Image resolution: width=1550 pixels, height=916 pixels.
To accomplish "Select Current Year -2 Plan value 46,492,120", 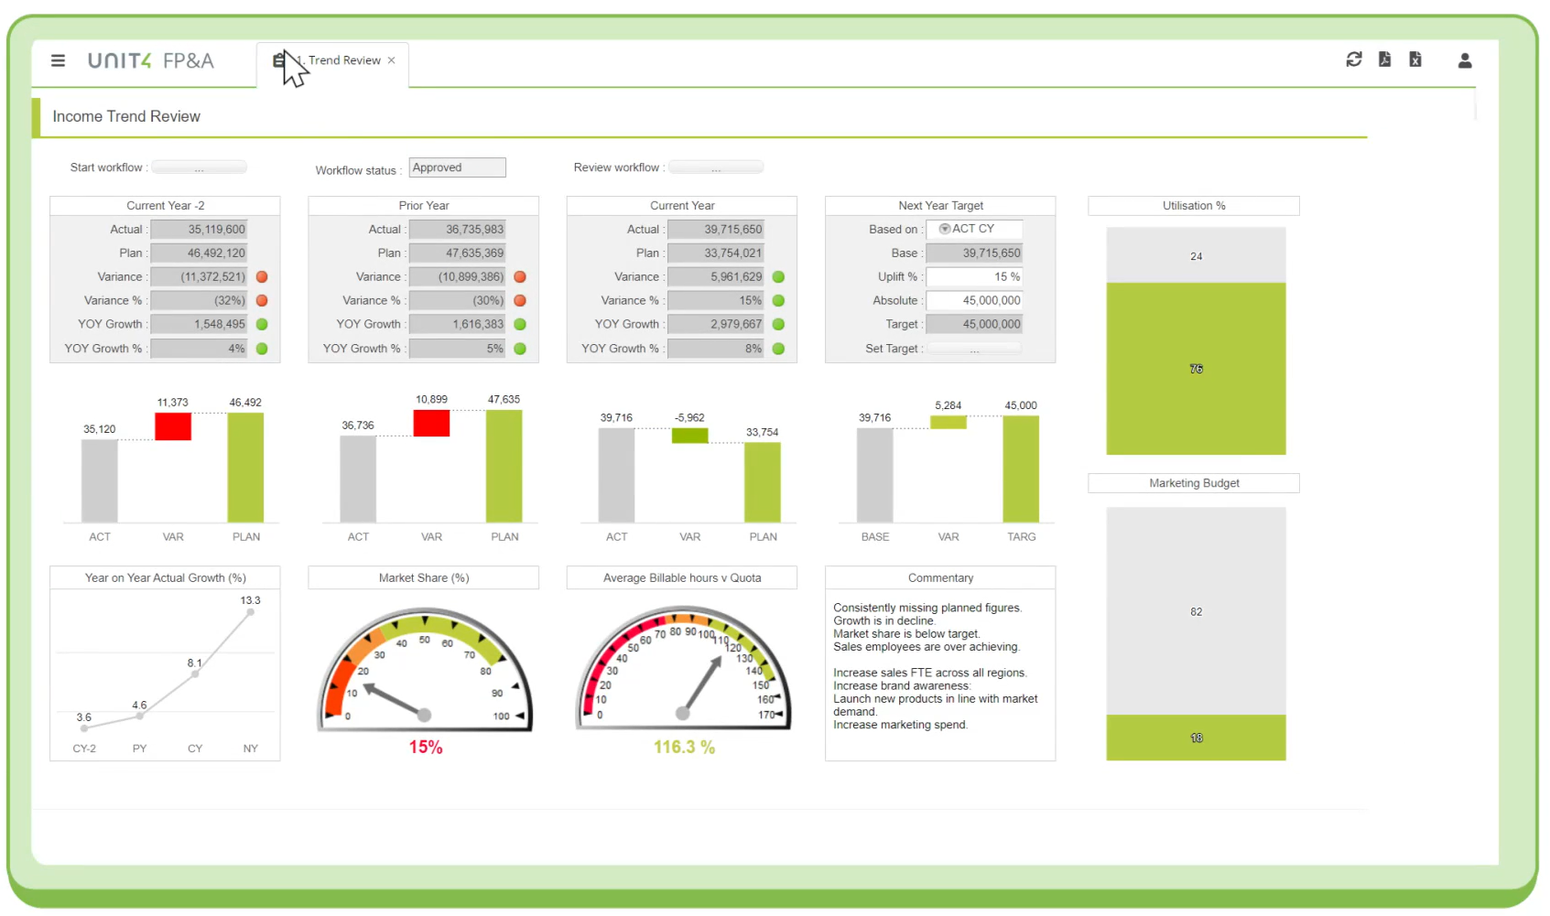I will 199,253.
